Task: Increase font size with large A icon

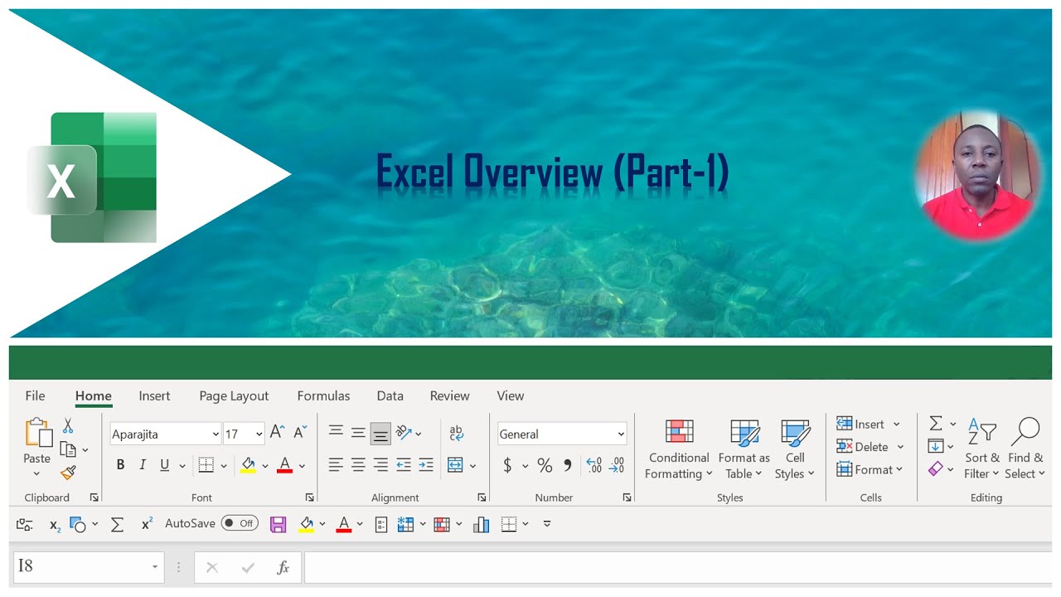Action: [277, 432]
